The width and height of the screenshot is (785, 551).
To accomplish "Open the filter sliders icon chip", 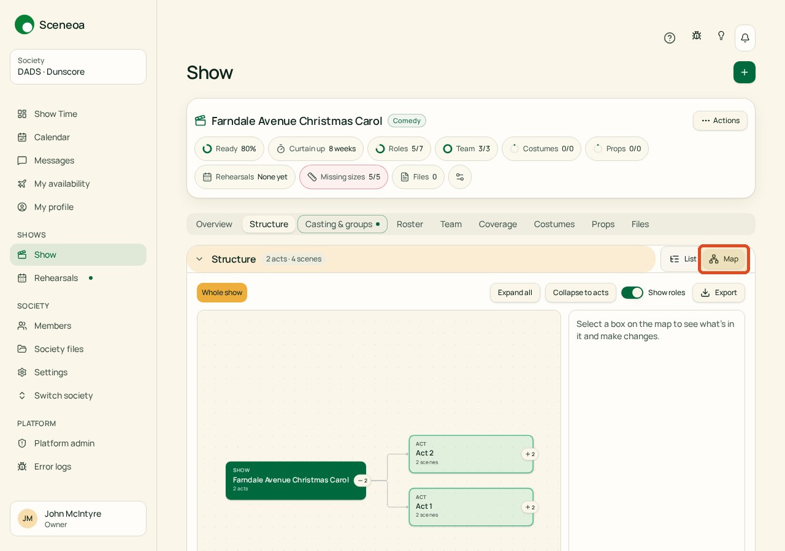I will pyautogui.click(x=460, y=177).
